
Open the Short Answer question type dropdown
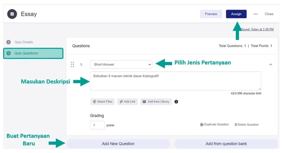coord(121,64)
